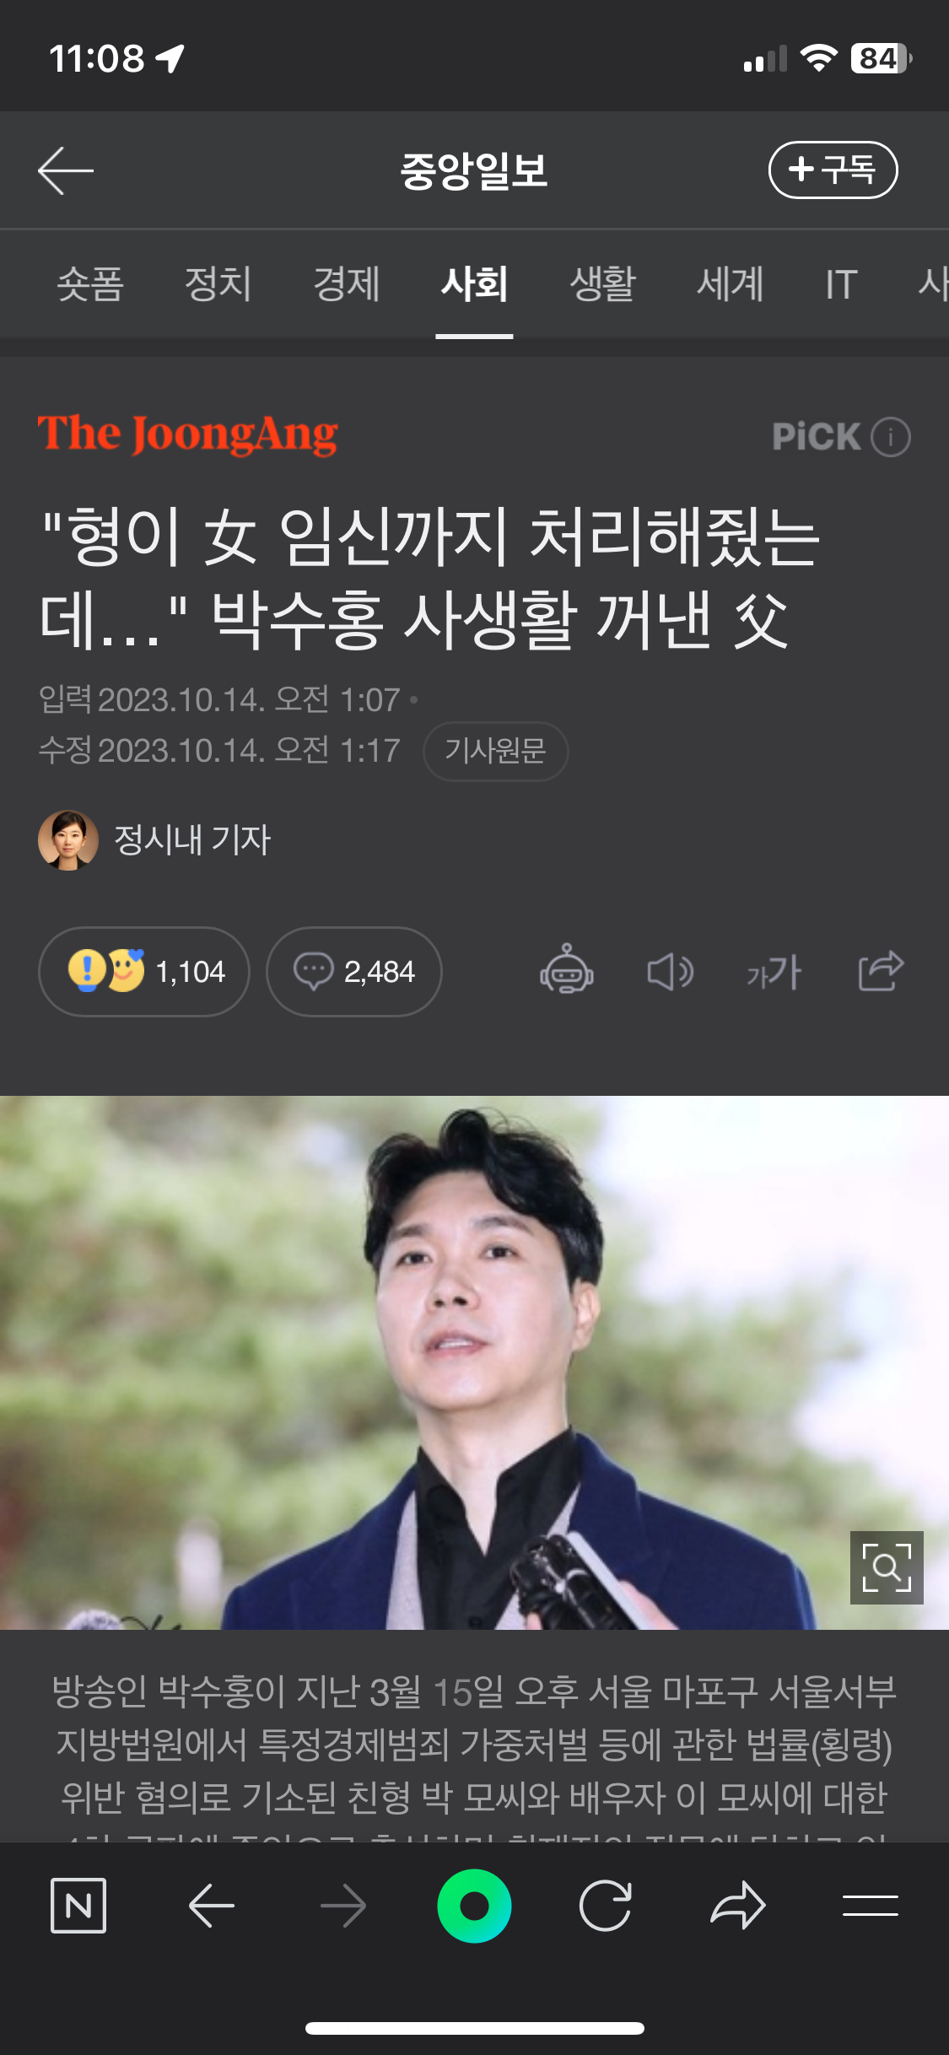Open 세계 news tab
The width and height of the screenshot is (949, 2055).
(x=731, y=283)
